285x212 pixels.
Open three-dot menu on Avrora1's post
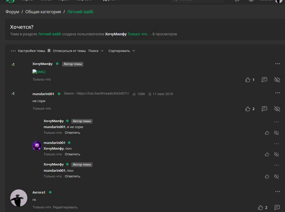point(277,191)
